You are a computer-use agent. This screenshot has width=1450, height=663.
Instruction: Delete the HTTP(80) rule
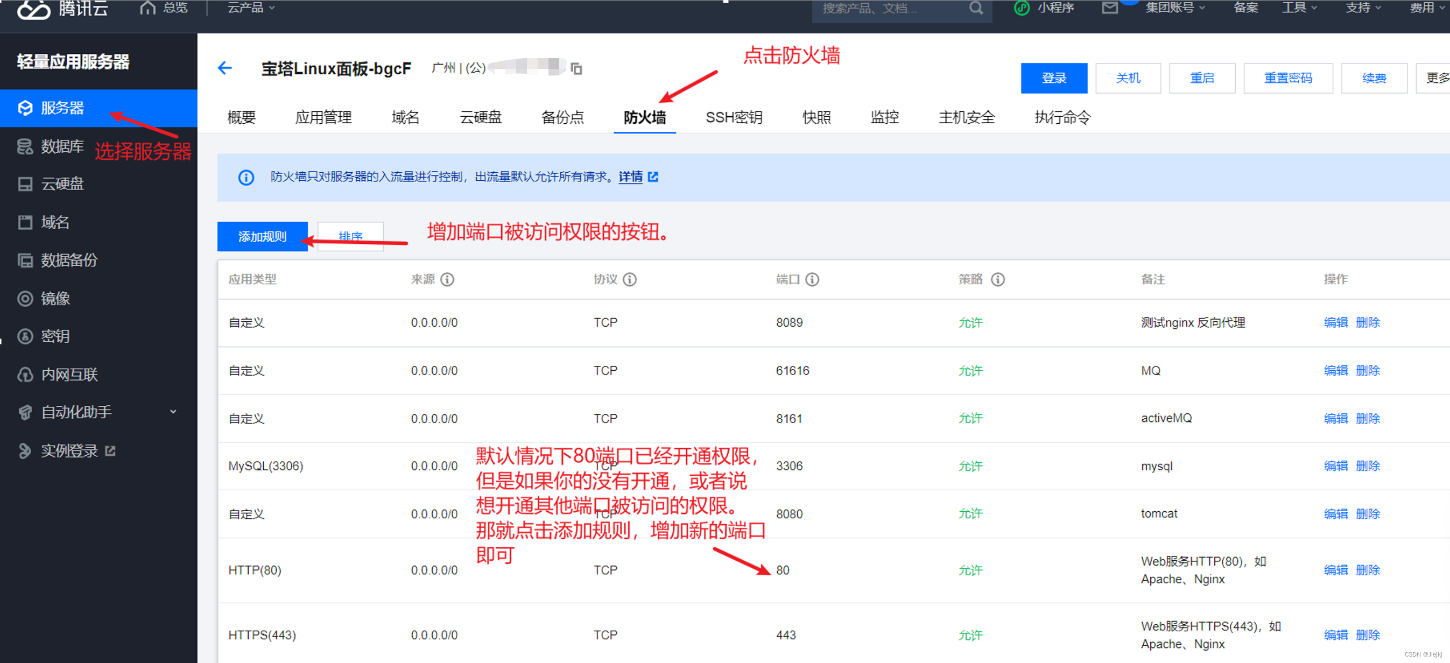pos(1367,570)
